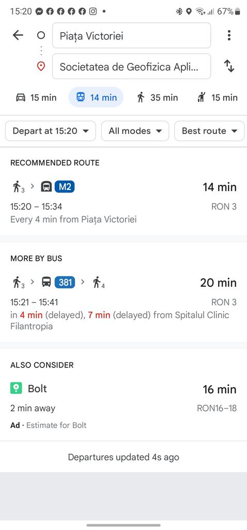Open the Depart at 15:20 dropdown
This screenshot has width=247, height=530.
(51, 131)
